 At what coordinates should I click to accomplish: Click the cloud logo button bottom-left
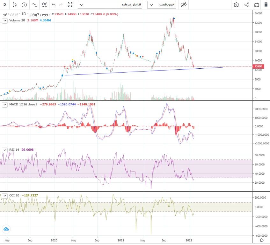click(x=6, y=229)
